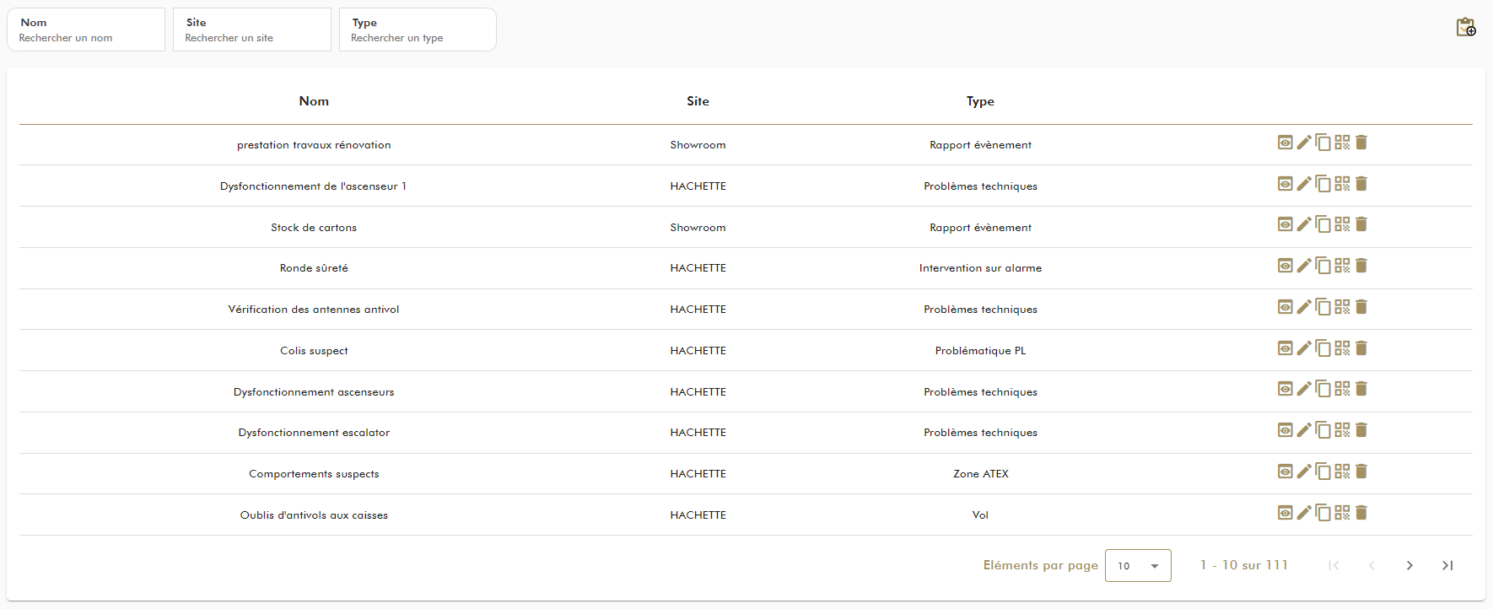Viewport: 1493px width, 609px height.
Task: Edit the 'Dysfonctionnement escalator' entry
Action: pyautogui.click(x=1304, y=430)
